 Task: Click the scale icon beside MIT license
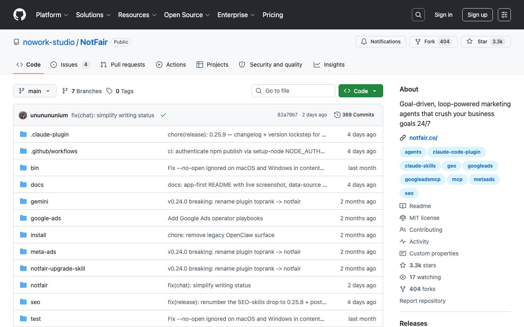tap(403, 218)
